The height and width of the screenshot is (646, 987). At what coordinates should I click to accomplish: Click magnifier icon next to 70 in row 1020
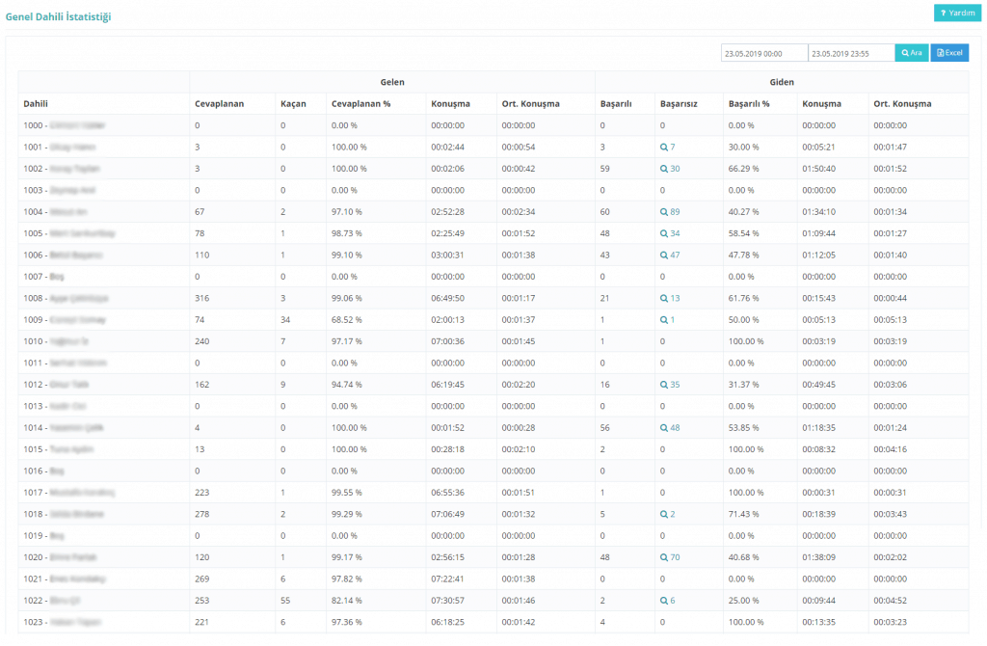pyautogui.click(x=664, y=557)
